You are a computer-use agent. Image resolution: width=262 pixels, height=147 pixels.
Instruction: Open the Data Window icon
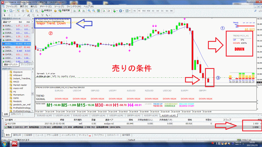pyautogui.click(x=23, y=11)
